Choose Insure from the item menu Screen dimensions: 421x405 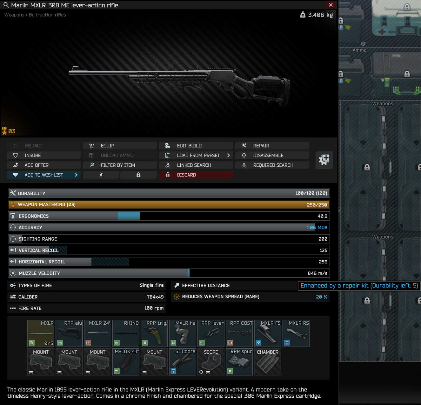point(44,156)
